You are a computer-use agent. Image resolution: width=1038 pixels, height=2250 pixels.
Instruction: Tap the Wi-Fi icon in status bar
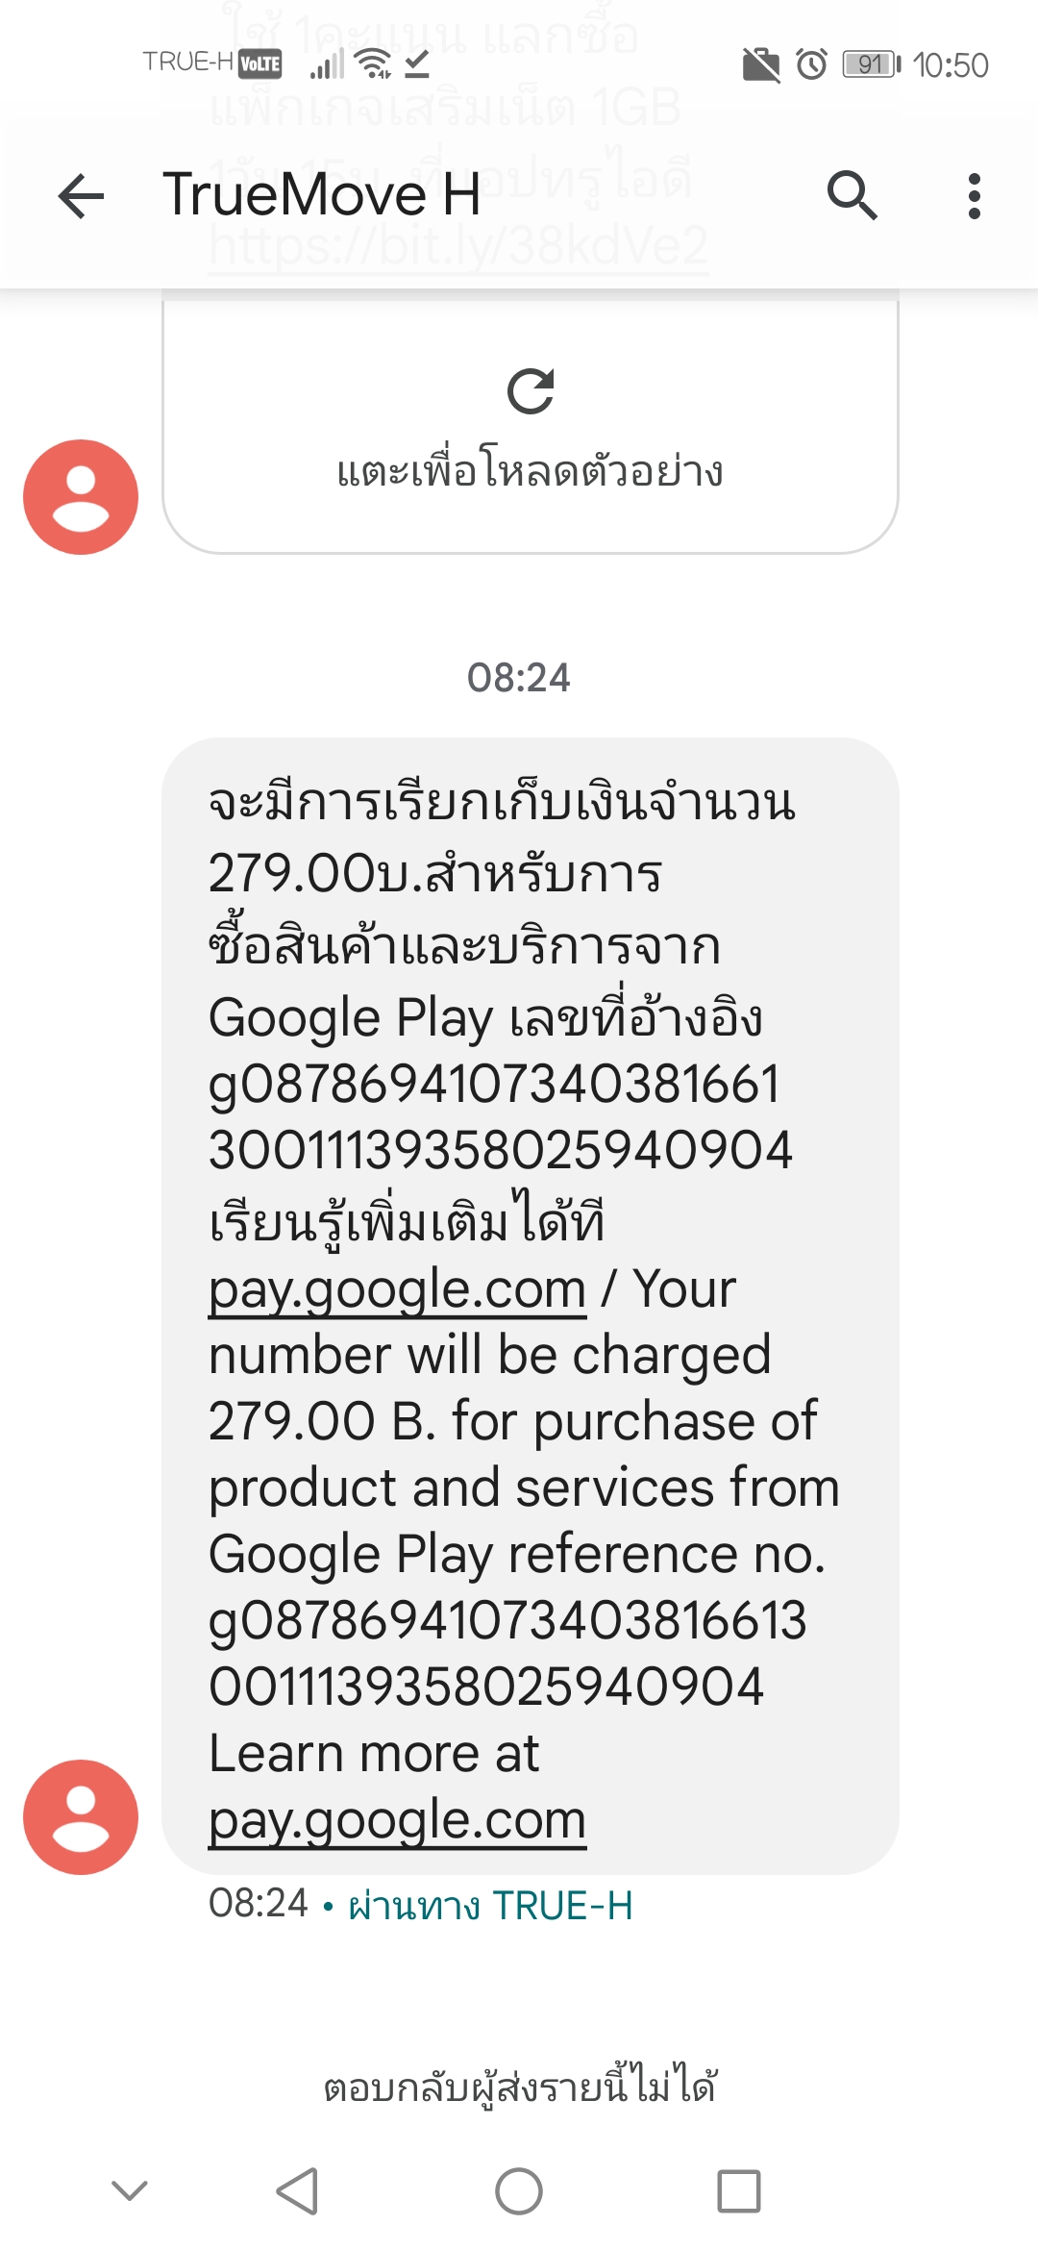point(373,64)
